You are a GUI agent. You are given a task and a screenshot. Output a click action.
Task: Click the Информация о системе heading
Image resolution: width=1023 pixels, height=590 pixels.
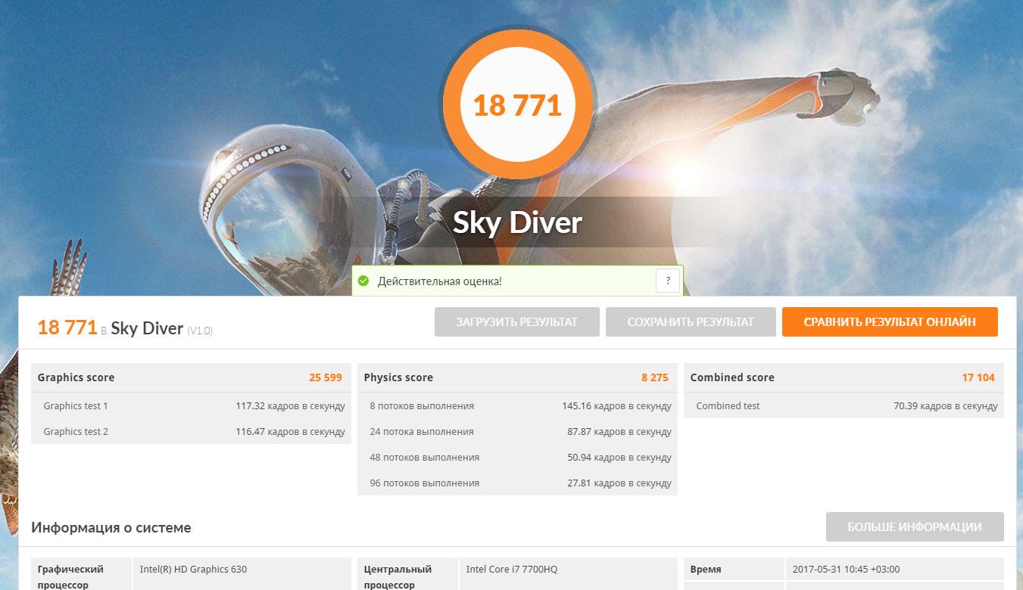(111, 528)
